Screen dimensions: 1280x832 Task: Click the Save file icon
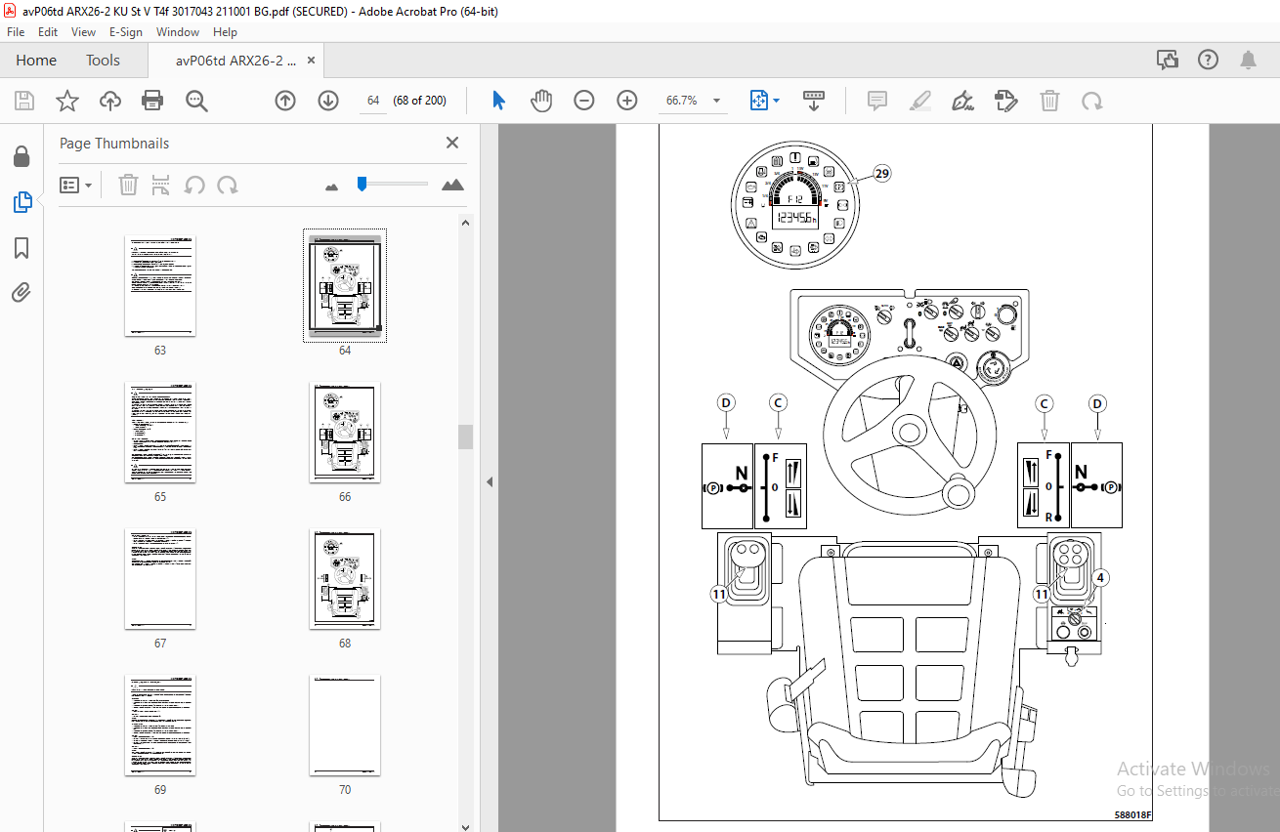coord(24,101)
